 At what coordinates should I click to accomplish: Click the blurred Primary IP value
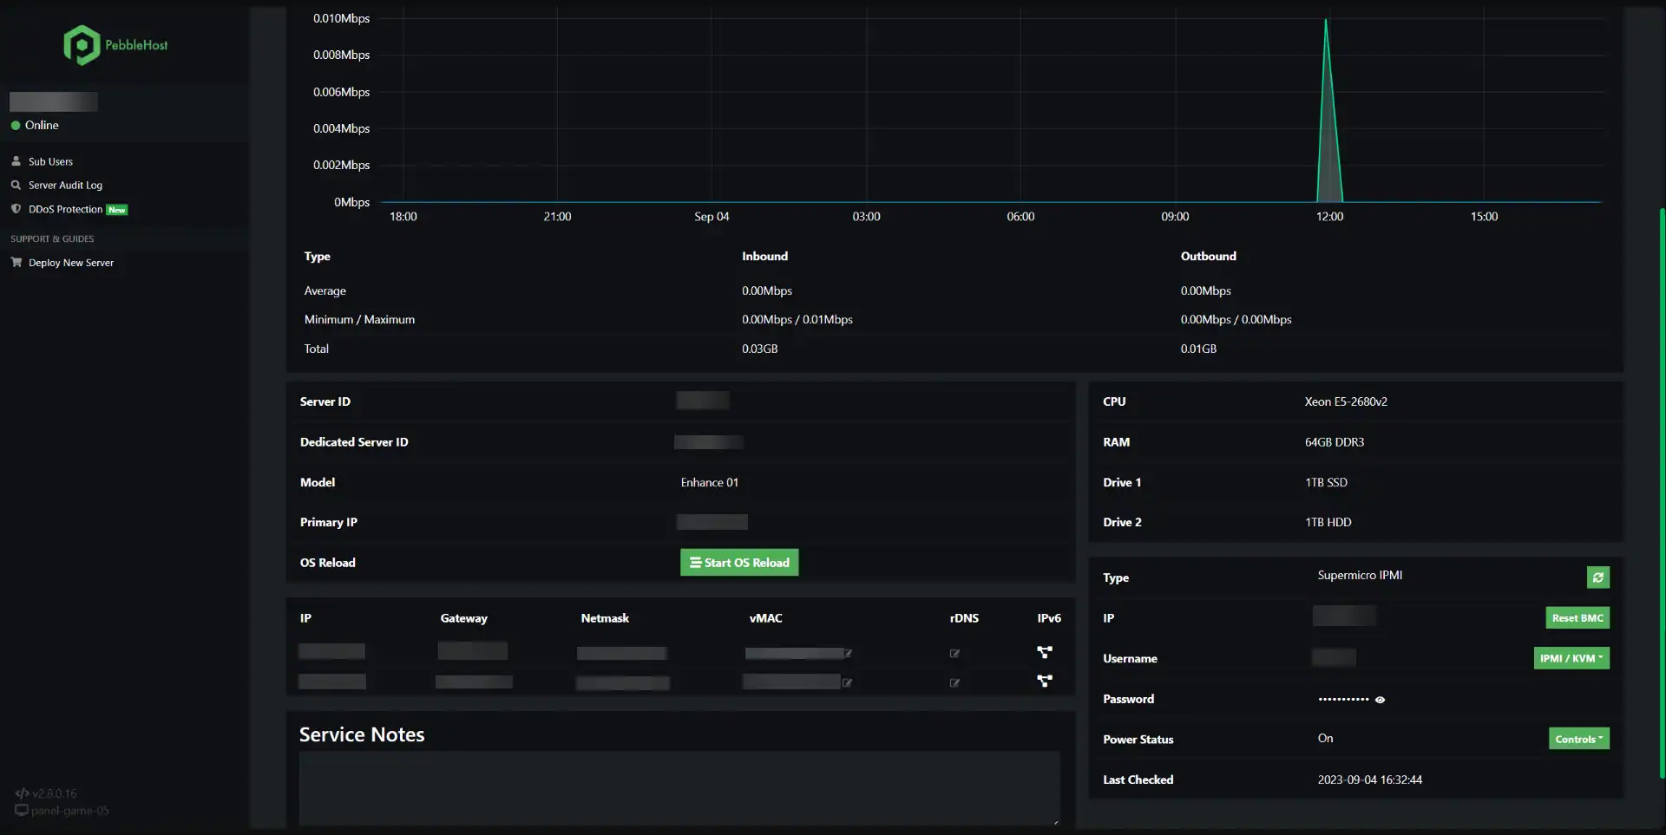[712, 522]
